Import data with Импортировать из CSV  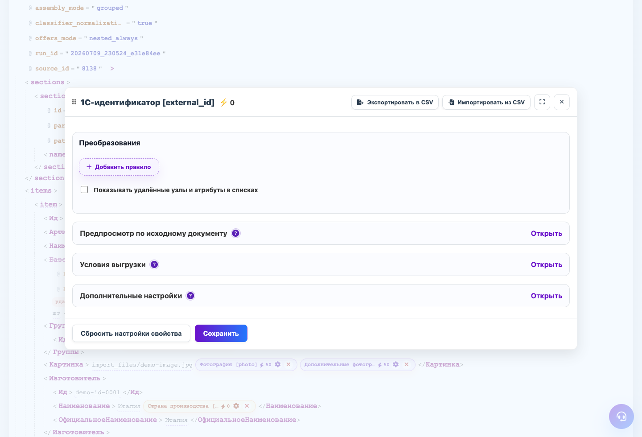pyautogui.click(x=486, y=102)
